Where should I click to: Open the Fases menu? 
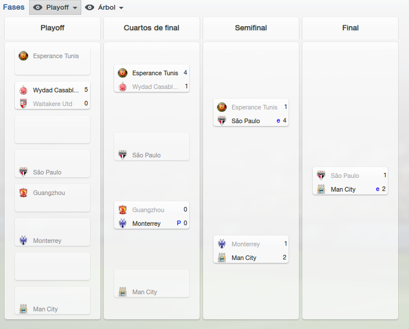[x=14, y=7]
